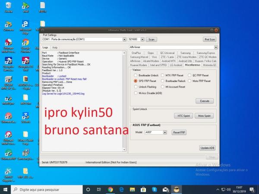Select the Bootloader Unlock radio option
This screenshot has width=259, height=194.
point(135,75)
